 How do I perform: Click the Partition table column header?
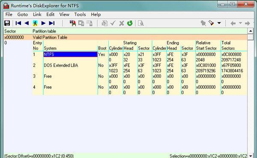(44, 31)
